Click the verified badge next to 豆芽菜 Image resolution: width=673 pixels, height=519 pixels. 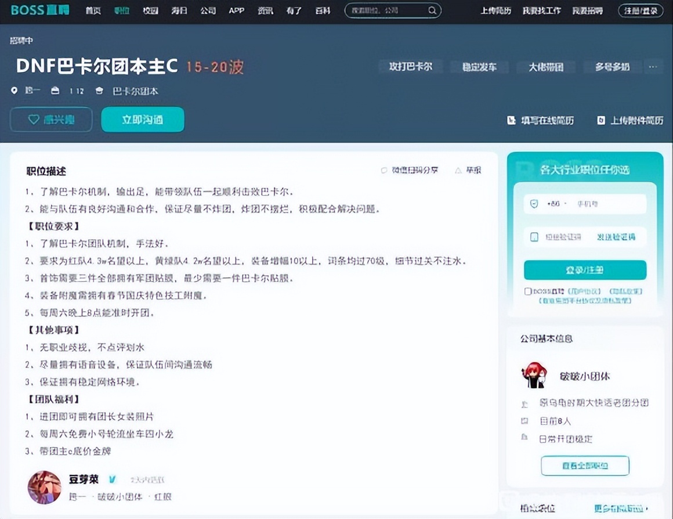click(x=113, y=480)
